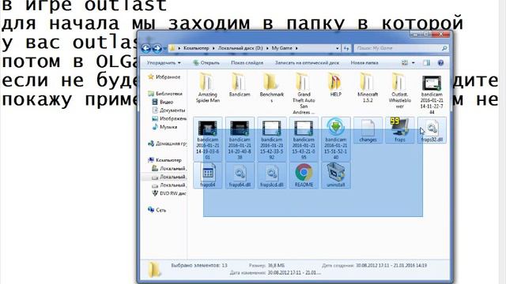Select the Minecraft 1.5.2 folder
This screenshot has height=284, width=506.
click(368, 88)
